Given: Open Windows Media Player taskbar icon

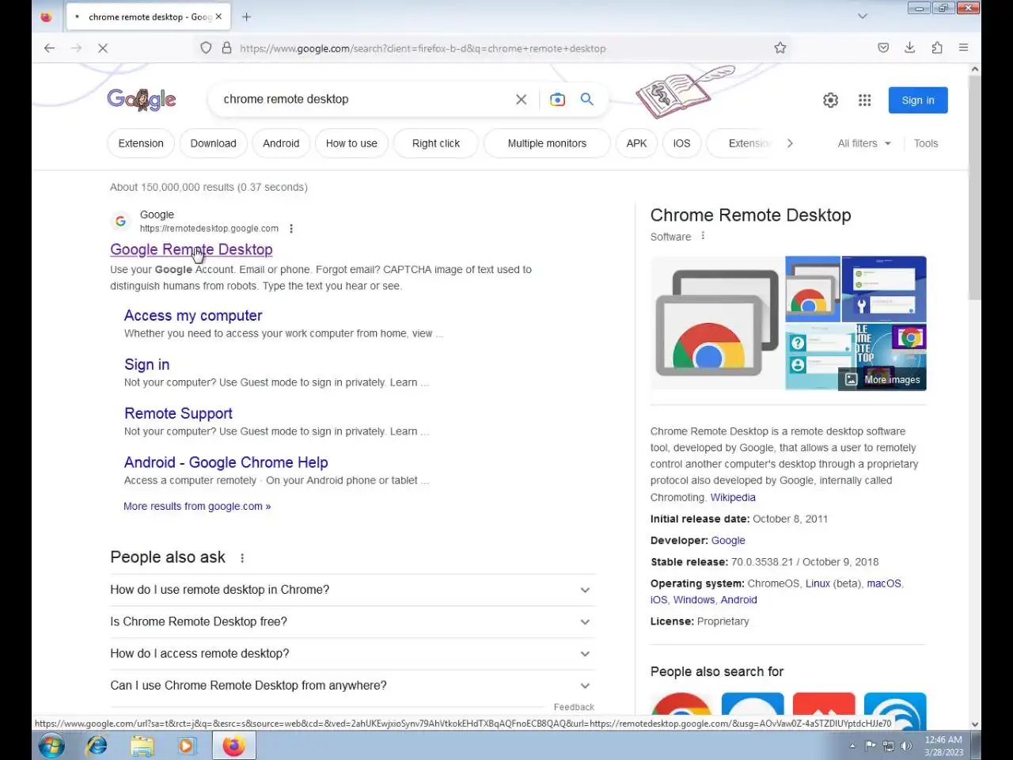Looking at the screenshot, I should click(187, 746).
